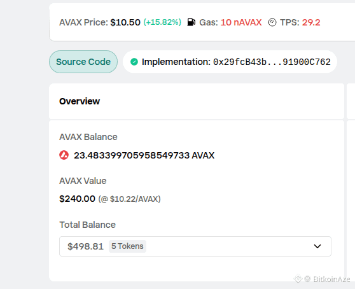Click the $10.50 AVAX price
The height and width of the screenshot is (289, 355).
[125, 22]
